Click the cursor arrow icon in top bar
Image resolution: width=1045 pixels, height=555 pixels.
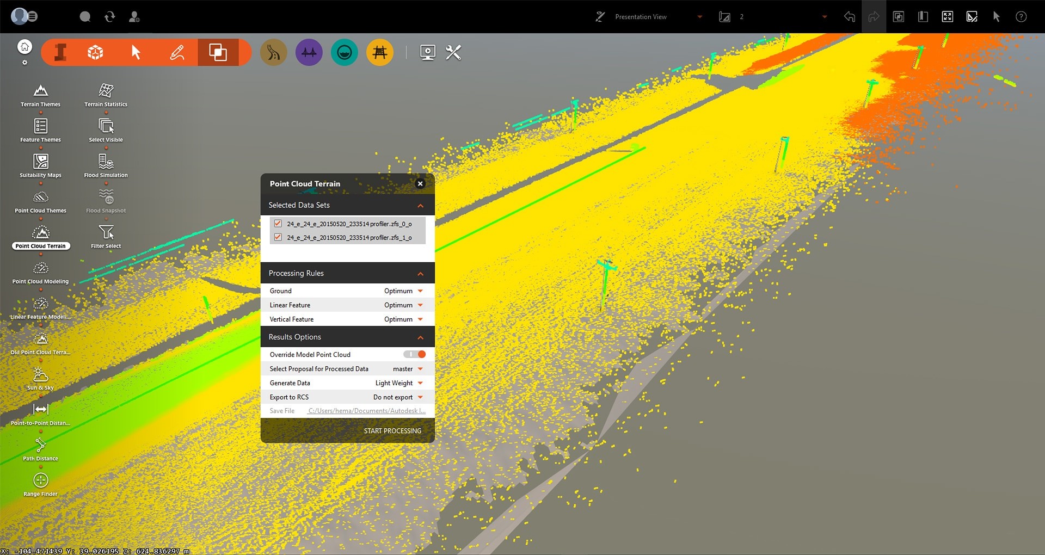[997, 17]
